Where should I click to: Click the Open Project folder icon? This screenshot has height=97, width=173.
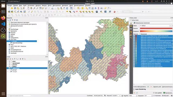coord(12,8)
